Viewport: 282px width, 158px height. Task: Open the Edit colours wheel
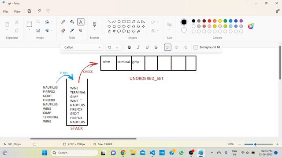pos(251,26)
